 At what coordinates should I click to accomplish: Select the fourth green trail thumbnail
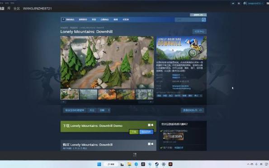click(126, 94)
